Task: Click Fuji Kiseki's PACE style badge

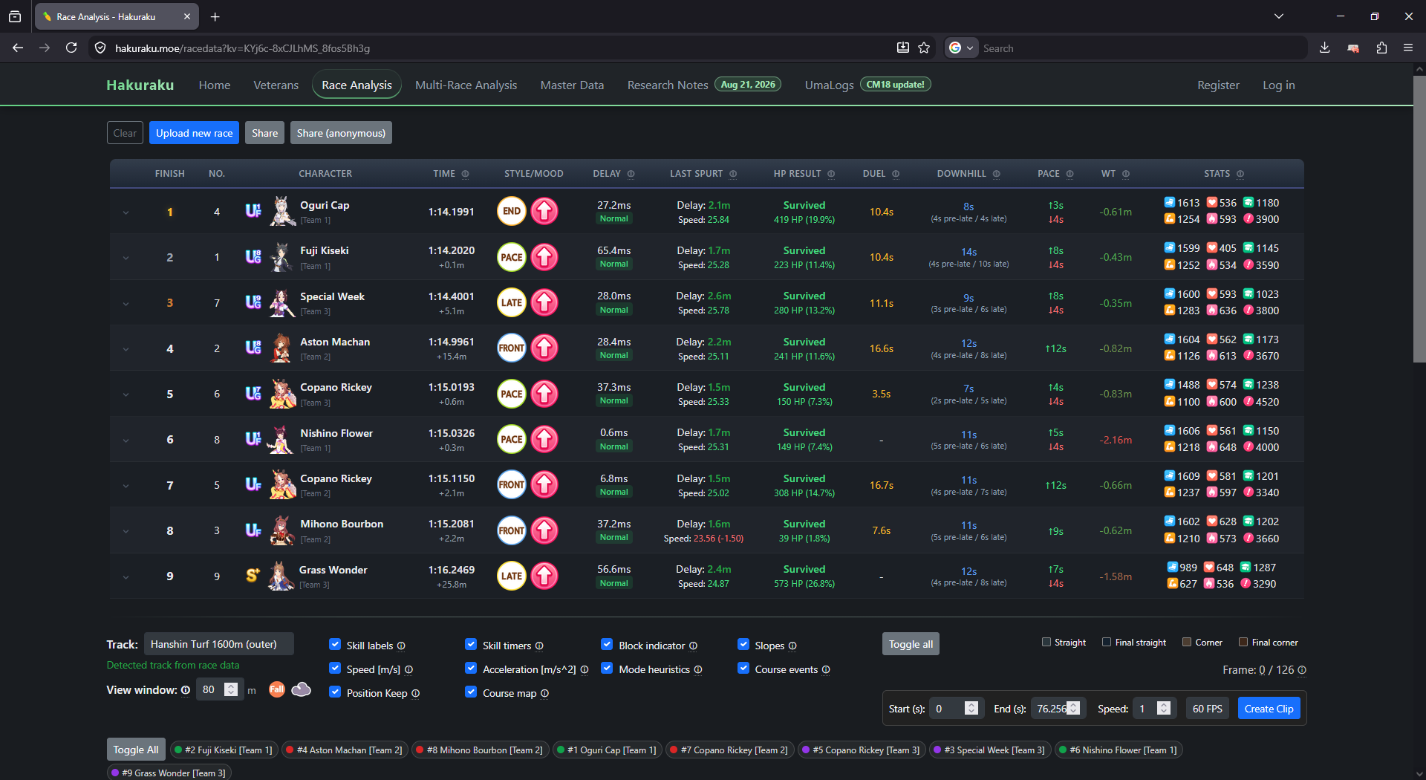Action: pos(512,257)
